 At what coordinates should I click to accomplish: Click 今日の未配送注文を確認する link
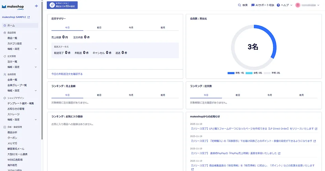[67, 74]
